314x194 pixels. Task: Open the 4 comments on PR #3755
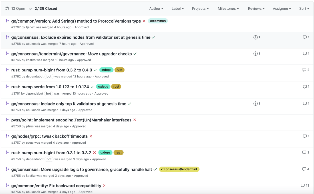[x=306, y=169]
